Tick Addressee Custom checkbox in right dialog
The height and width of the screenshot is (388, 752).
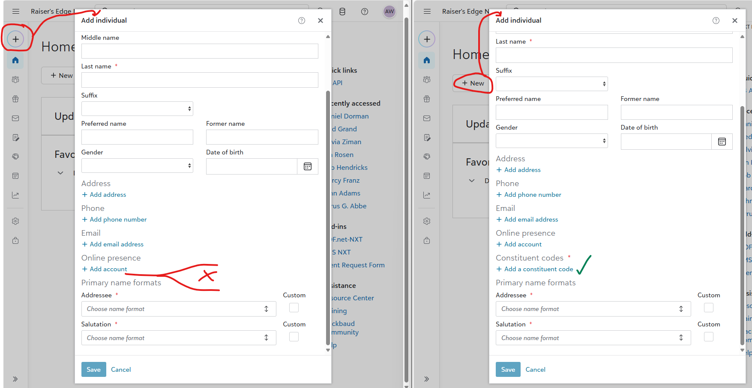(709, 308)
